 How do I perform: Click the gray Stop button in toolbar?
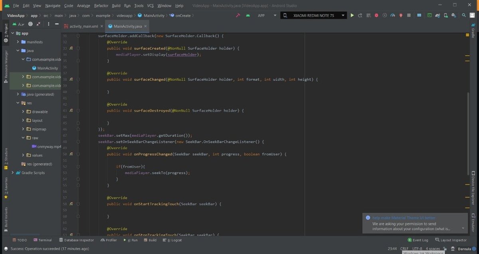click(409, 16)
